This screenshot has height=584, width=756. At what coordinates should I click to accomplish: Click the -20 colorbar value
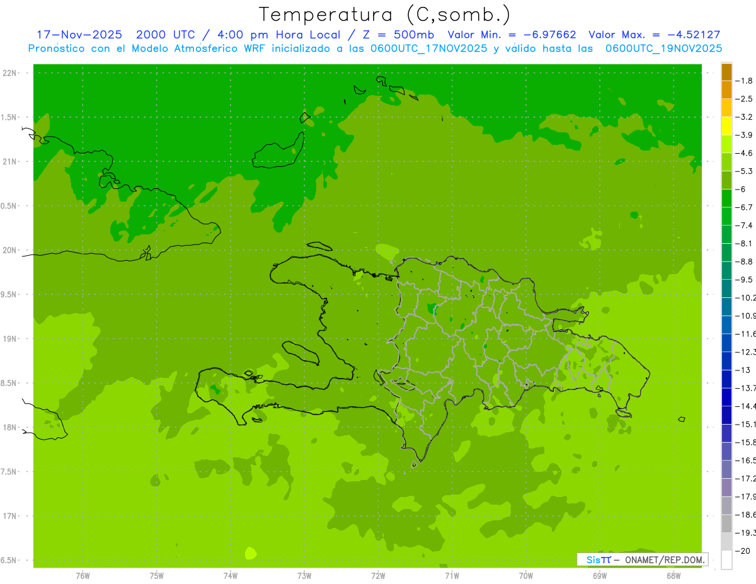tap(743, 551)
